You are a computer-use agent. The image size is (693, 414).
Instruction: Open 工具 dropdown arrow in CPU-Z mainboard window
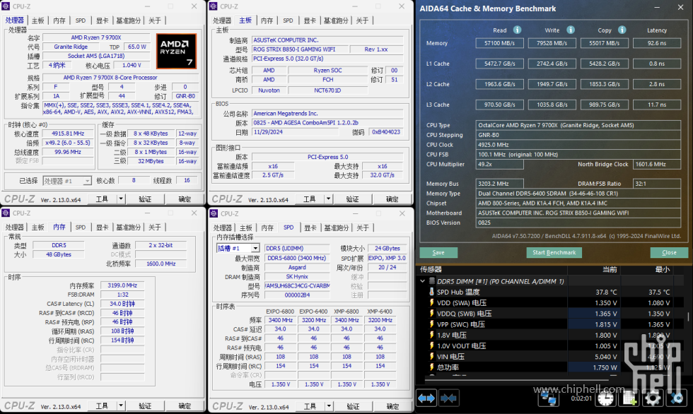click(328, 199)
